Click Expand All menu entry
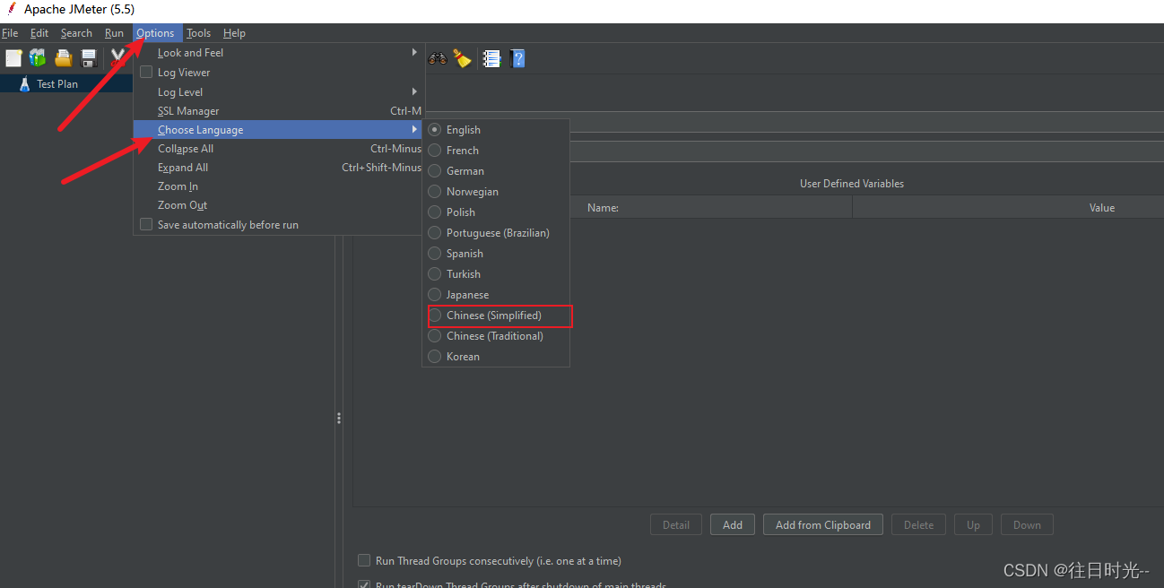This screenshot has height=588, width=1164. coord(278,168)
